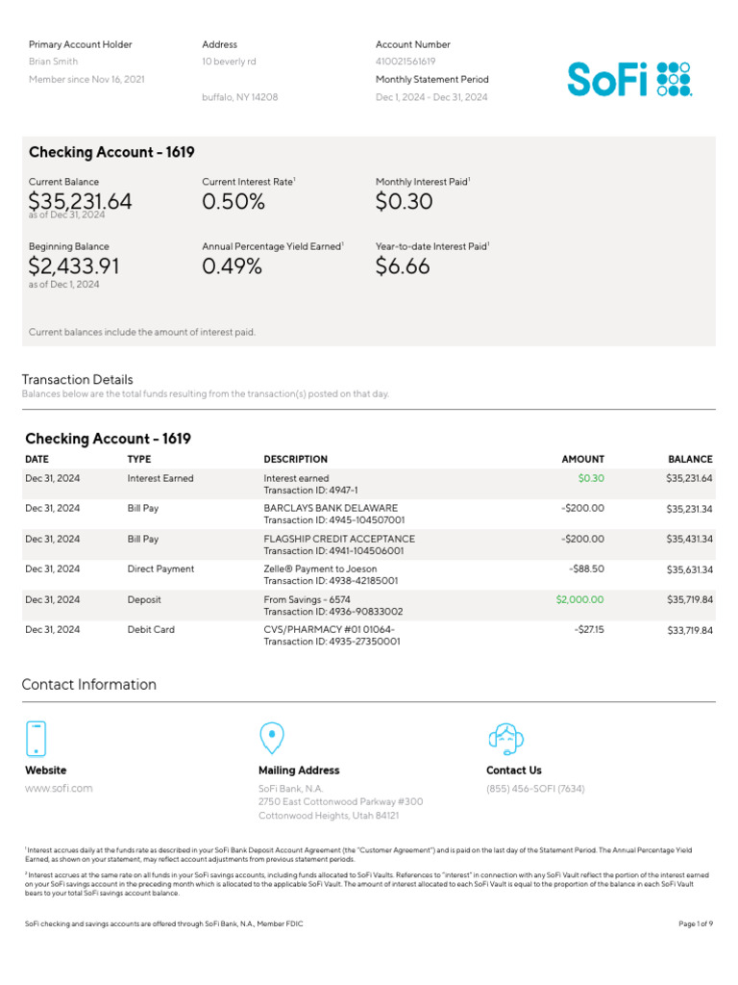Click the Zelle Payment to Joeson entry
The width and height of the screenshot is (738, 985).
tap(320, 569)
